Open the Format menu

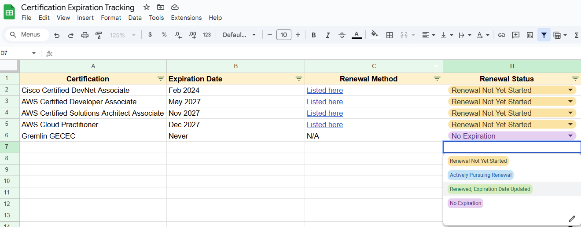[111, 18]
